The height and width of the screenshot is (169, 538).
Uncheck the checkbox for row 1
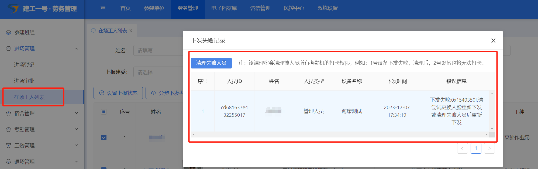click(104, 137)
